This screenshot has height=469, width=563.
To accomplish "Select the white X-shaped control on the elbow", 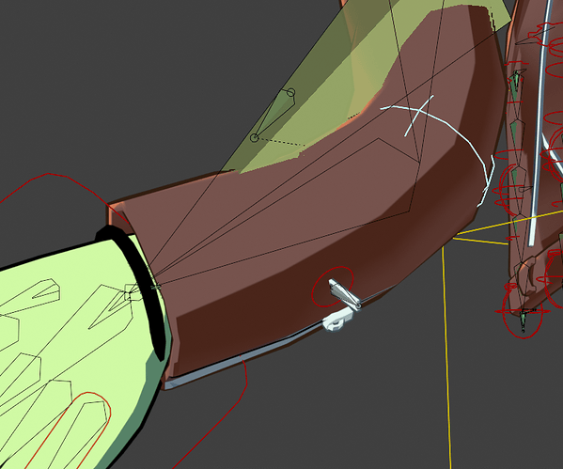I will tap(418, 116).
